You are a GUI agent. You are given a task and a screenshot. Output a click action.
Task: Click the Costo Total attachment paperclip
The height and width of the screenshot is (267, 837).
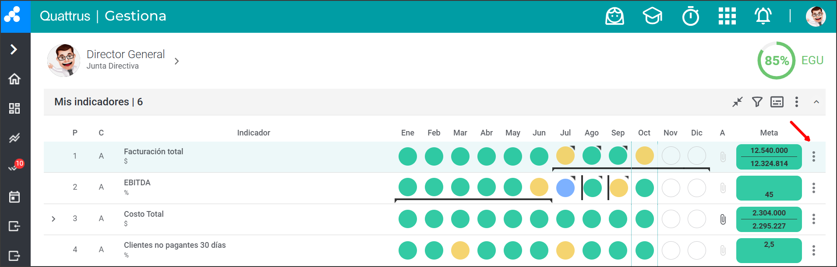coord(723,219)
